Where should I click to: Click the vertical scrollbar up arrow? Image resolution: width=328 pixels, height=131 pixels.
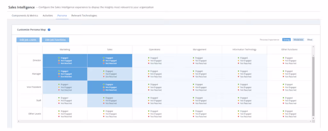313,47
